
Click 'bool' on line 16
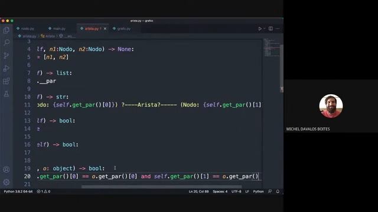(x=69, y=145)
